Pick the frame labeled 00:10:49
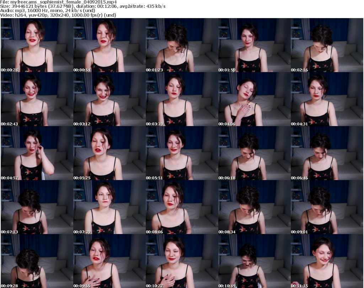 click(x=254, y=261)
